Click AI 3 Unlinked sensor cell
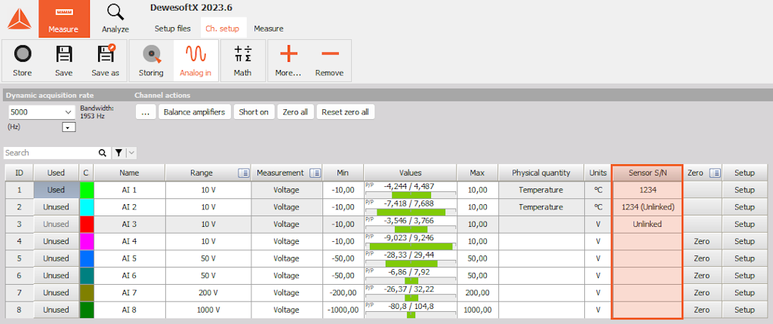This screenshot has width=773, height=324. pyautogui.click(x=647, y=224)
